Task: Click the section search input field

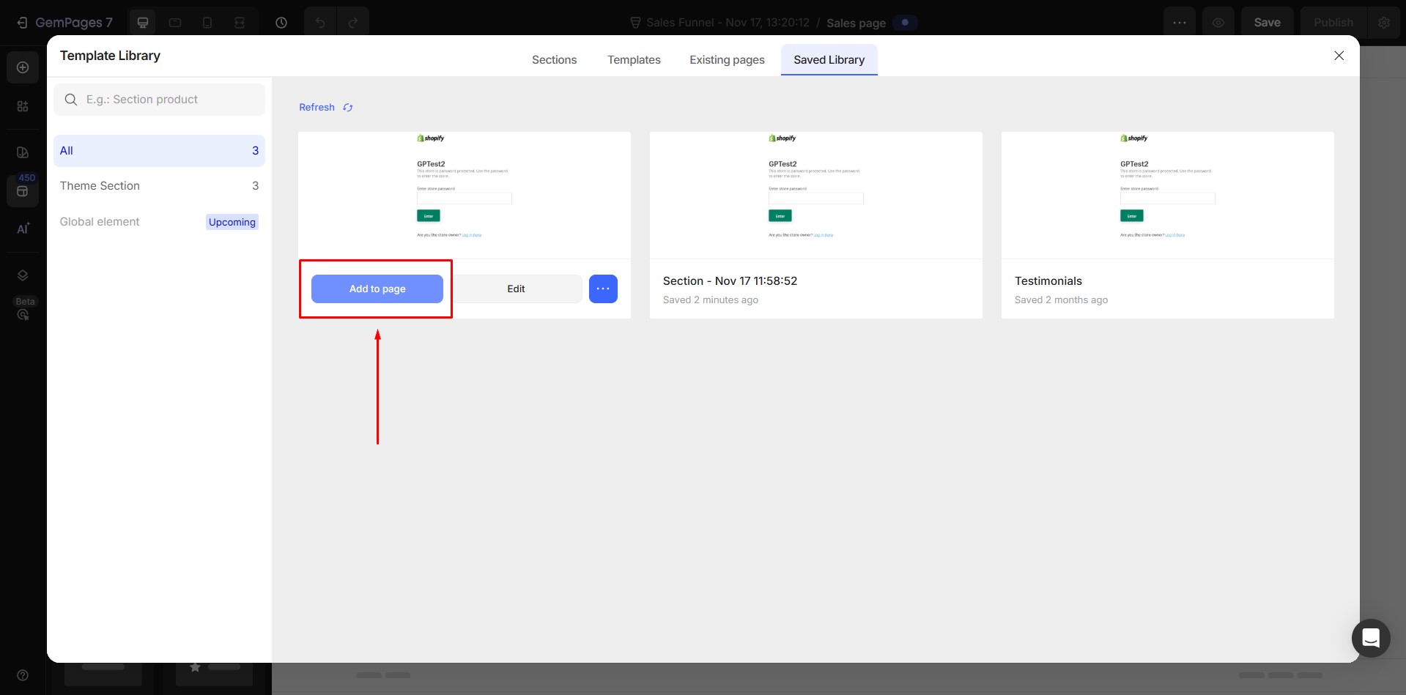Action: [x=169, y=100]
